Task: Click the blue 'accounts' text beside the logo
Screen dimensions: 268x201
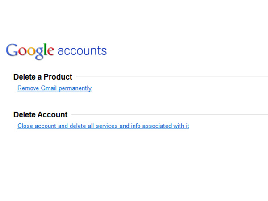Action: click(82, 50)
